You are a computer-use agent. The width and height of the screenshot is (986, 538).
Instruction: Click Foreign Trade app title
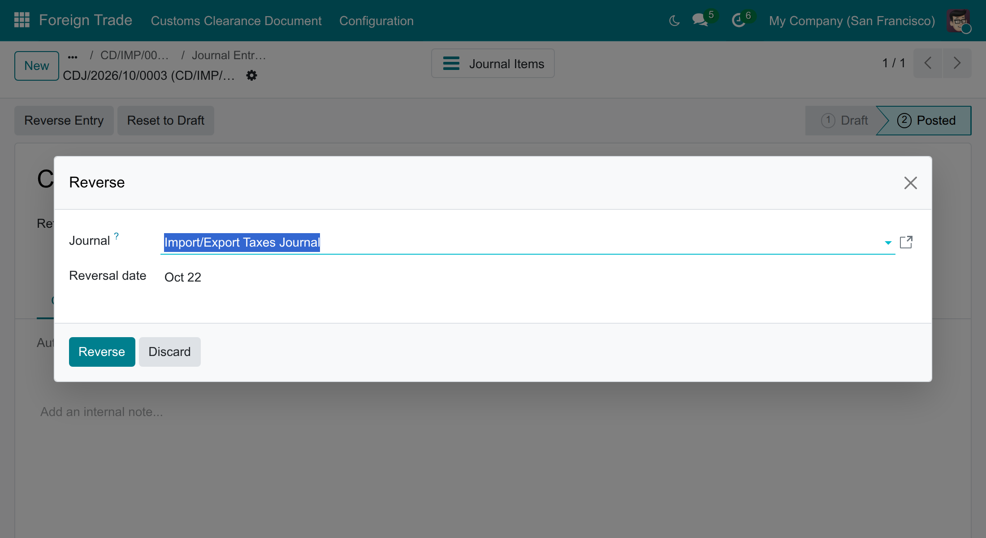86,20
